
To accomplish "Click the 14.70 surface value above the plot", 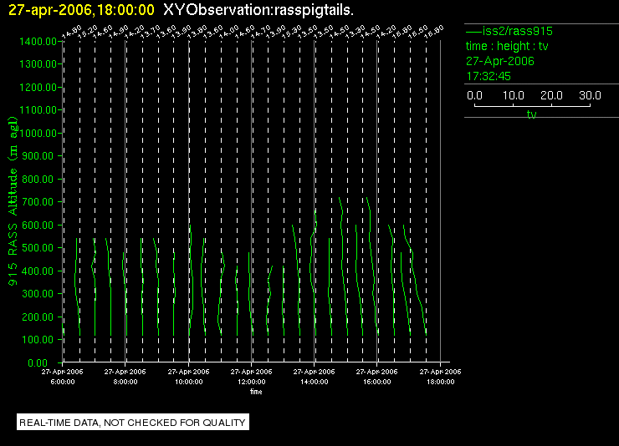I will tap(261, 32).
